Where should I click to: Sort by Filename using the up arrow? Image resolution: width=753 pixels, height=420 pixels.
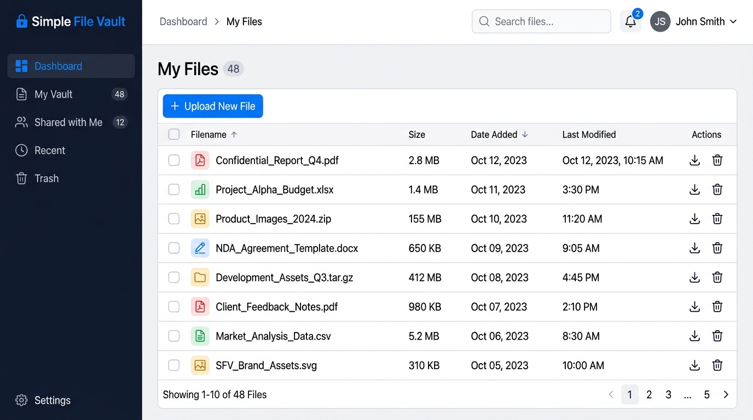234,135
